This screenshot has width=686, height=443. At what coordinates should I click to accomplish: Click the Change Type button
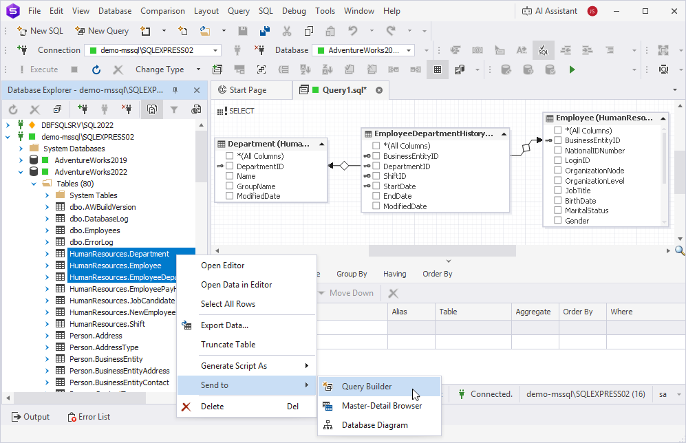pos(159,69)
